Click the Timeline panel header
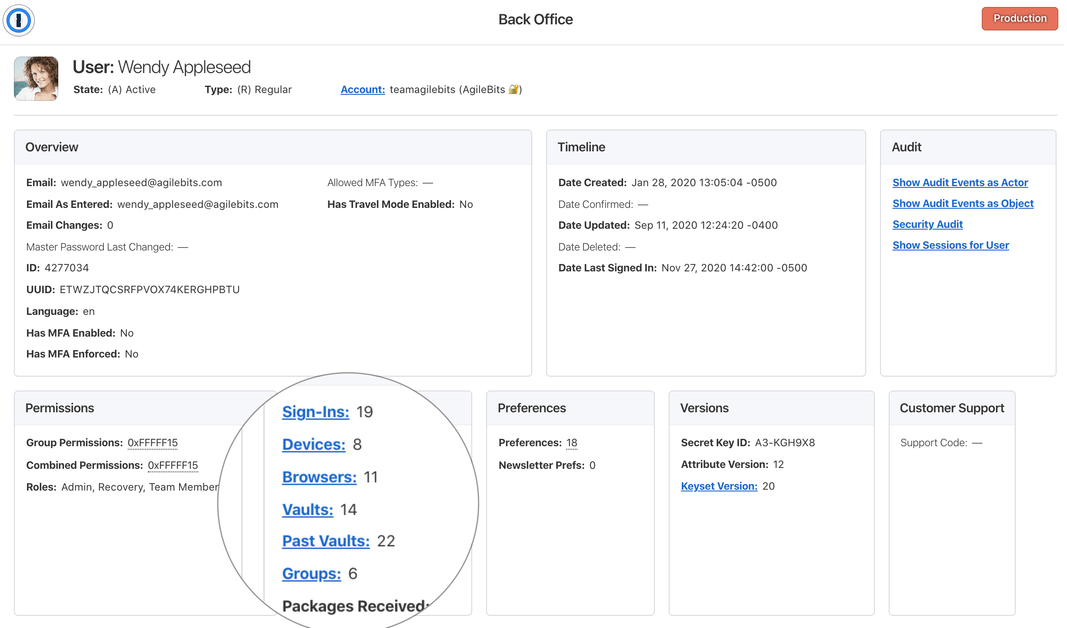 point(706,147)
